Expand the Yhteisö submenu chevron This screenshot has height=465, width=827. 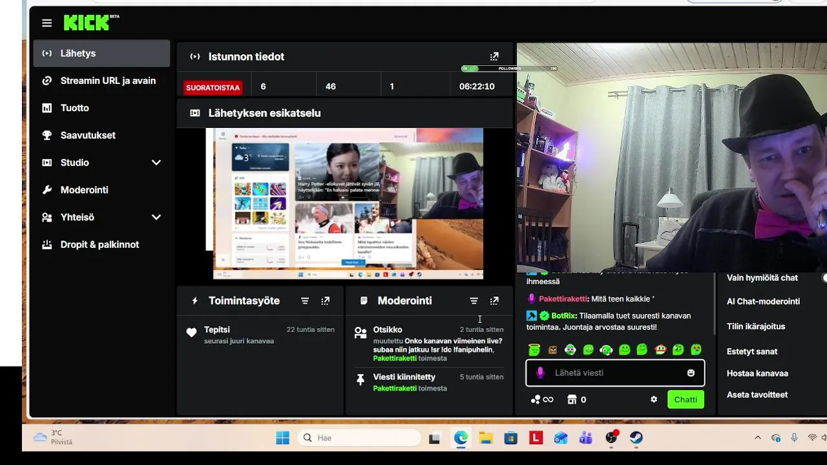[156, 218]
